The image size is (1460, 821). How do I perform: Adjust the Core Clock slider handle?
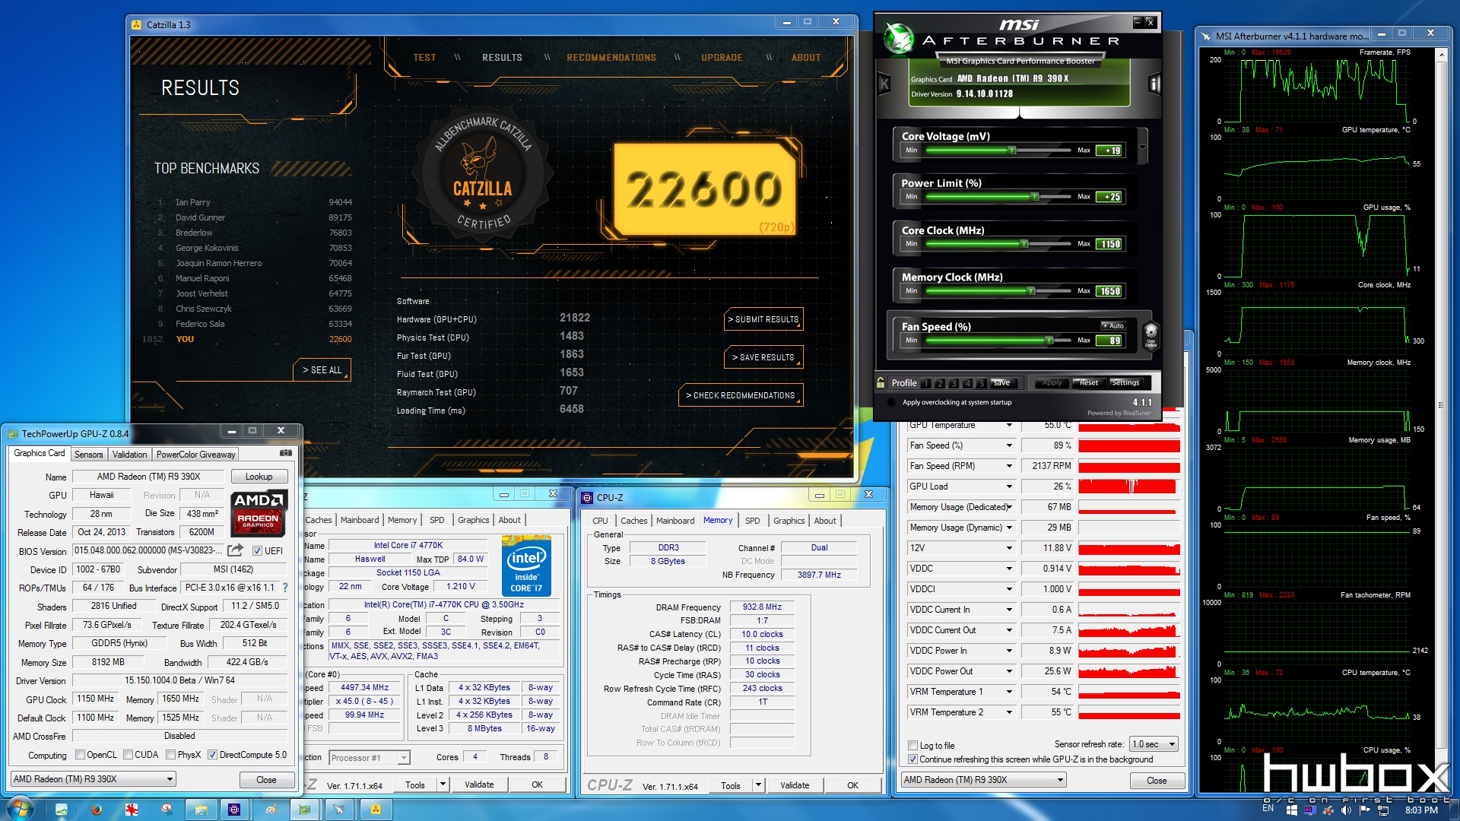tap(1024, 244)
